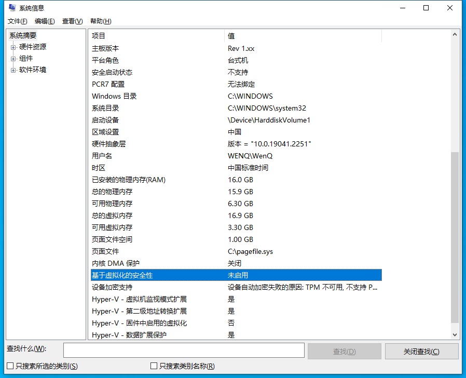Click the WENQ\WenQ user name value
Screen dimensions: 466x378
point(250,156)
